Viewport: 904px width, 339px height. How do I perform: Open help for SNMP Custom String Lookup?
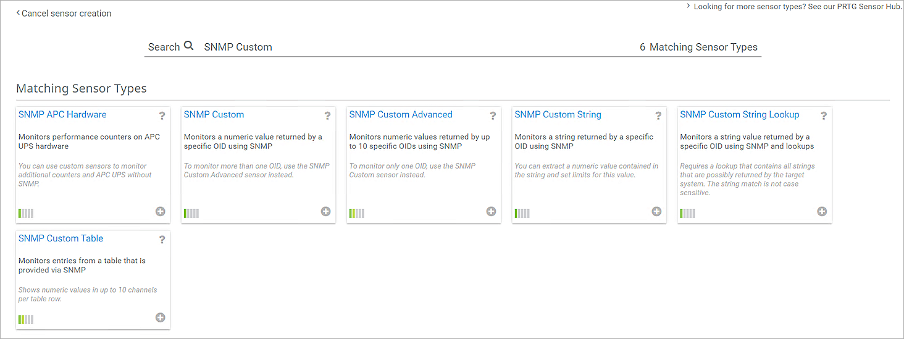tap(823, 115)
